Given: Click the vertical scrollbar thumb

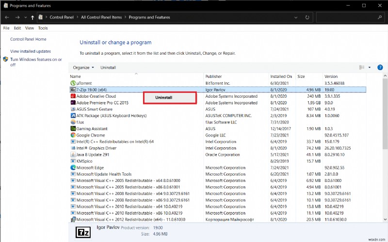Looking at the screenshot, I should click(x=385, y=114).
